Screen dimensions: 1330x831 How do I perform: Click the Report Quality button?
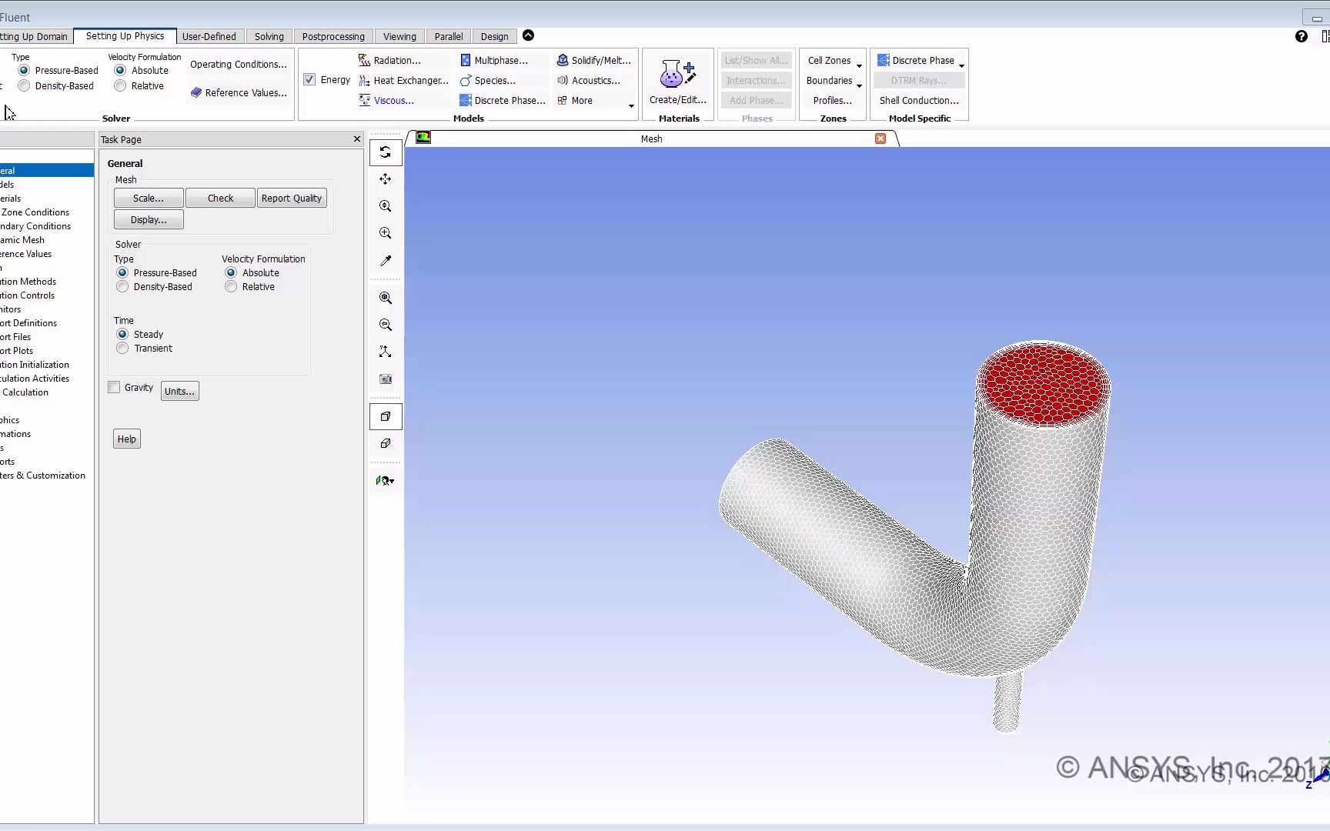tap(291, 198)
